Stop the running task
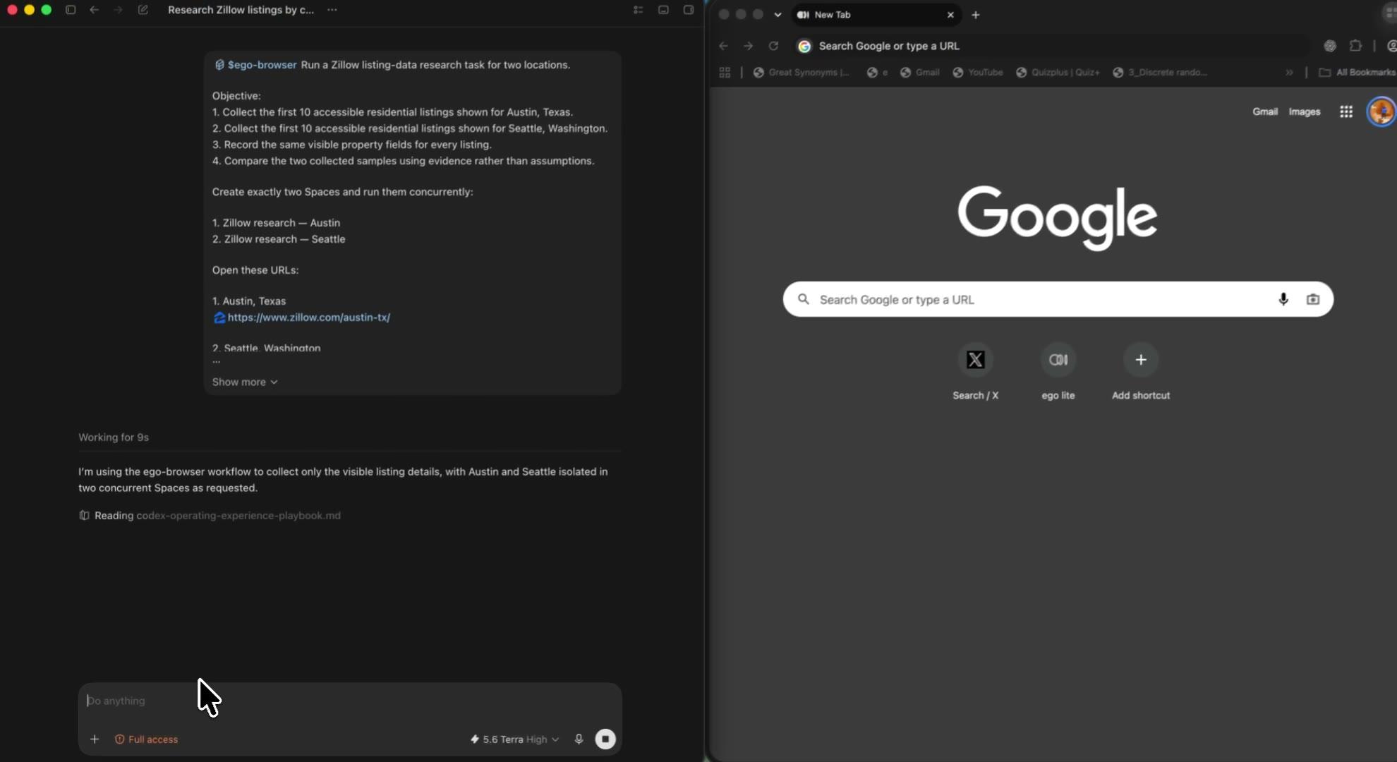The height and width of the screenshot is (762, 1397). pos(605,739)
